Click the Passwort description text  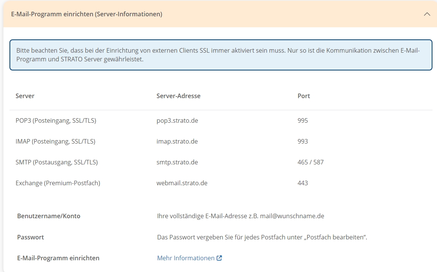[x=262, y=237]
